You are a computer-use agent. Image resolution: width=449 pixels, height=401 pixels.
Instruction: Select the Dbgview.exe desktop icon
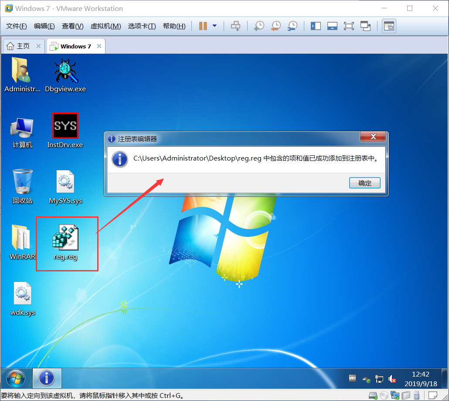point(65,75)
